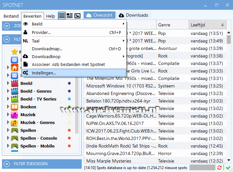Image resolution: width=233 pixels, height=172 pixels.
Task: Open the Downloads tab
Action: (133, 15)
